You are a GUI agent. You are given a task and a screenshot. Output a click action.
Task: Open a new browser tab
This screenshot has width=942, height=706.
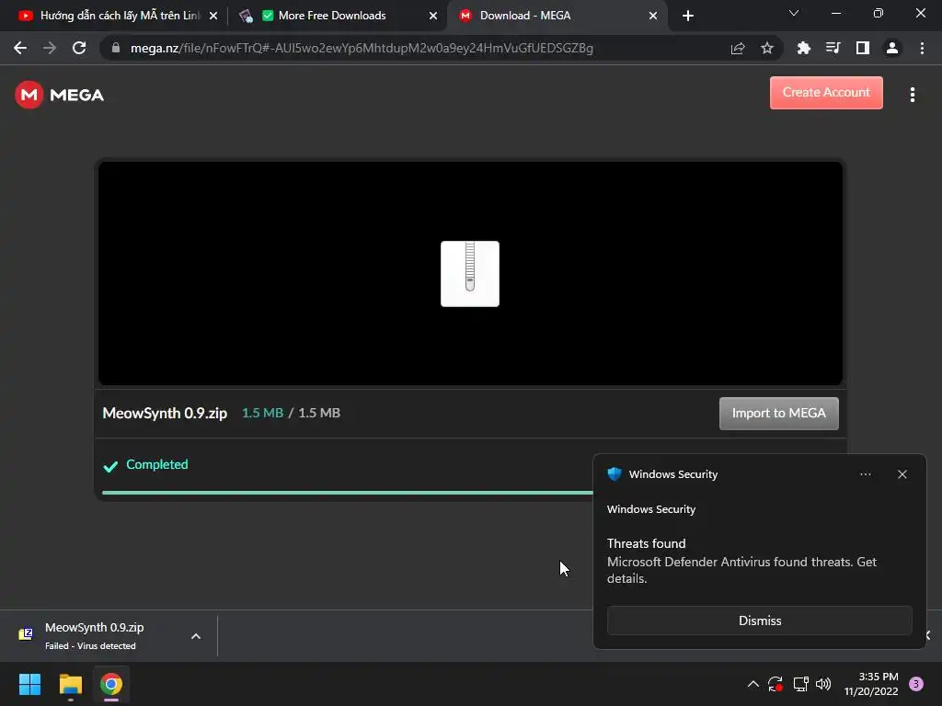click(x=688, y=16)
